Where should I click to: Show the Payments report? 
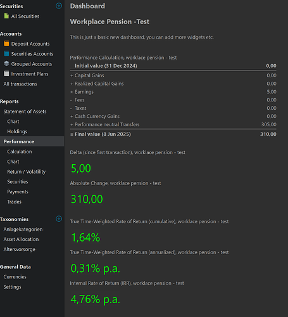click(18, 191)
